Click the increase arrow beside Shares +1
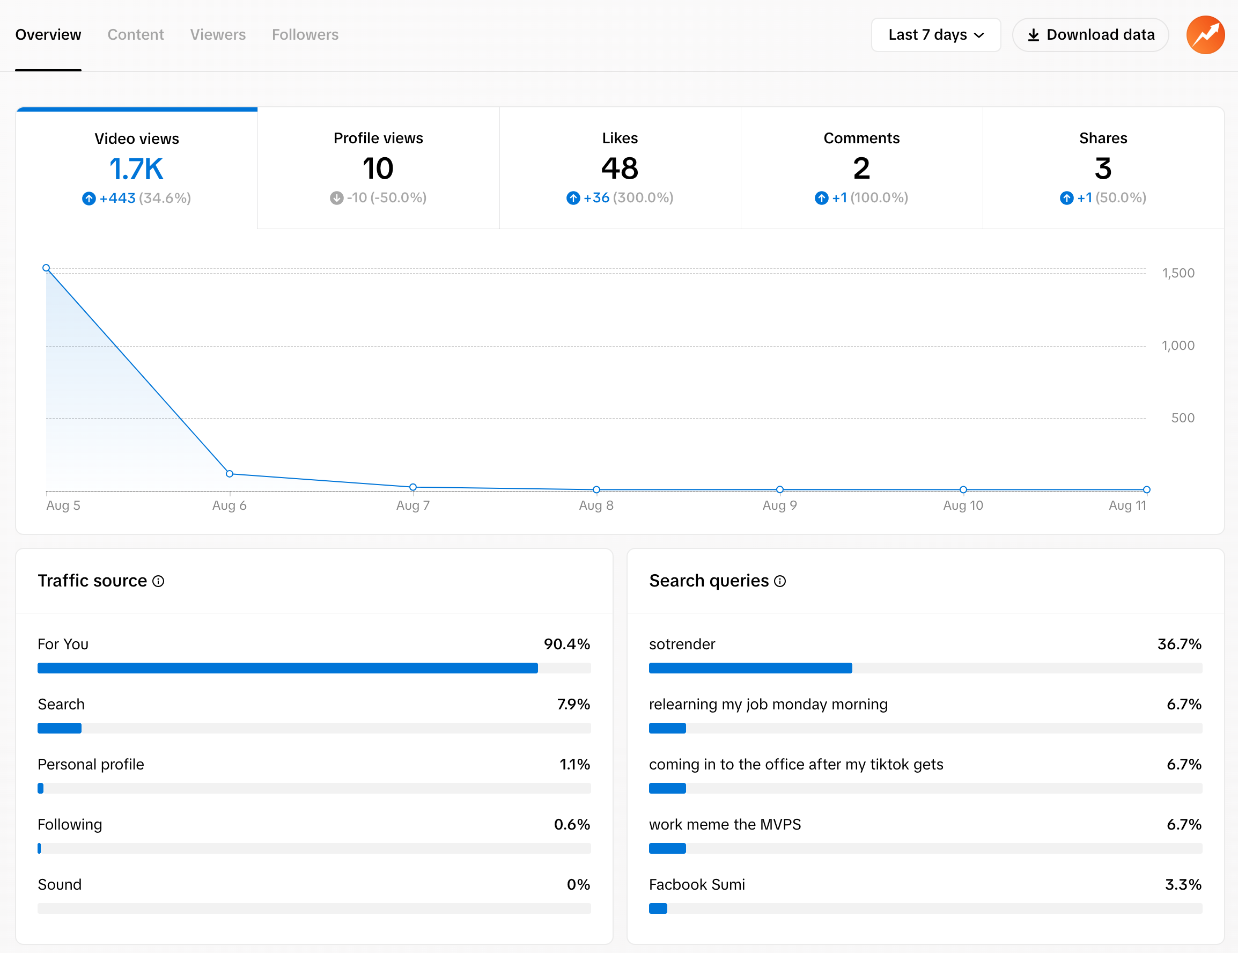 1067,198
